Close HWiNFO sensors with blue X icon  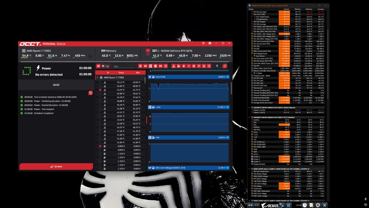[x=324, y=205]
